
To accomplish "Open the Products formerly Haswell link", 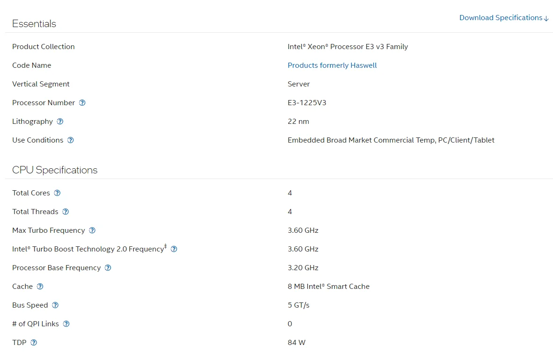I will coord(332,65).
